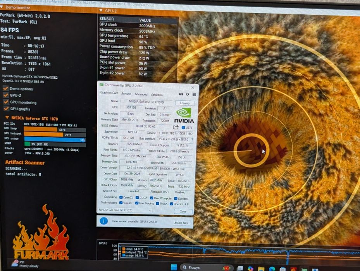360x271 pixels.
Task: Switch to the Sensors tab
Action: click(x=126, y=94)
